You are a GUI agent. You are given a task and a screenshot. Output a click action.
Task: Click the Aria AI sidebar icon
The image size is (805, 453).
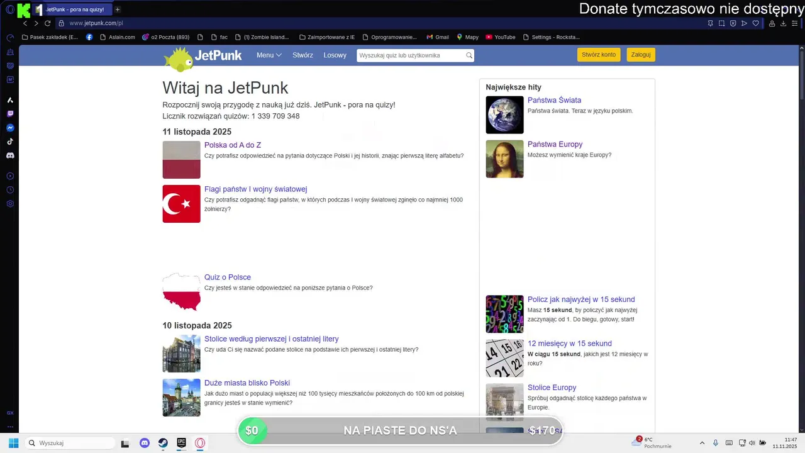10,100
